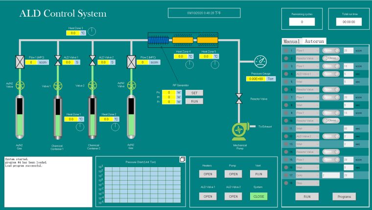The height and width of the screenshot is (210, 372).
Task: Click the Pressure Gauge dial icon
Action: 261,63
